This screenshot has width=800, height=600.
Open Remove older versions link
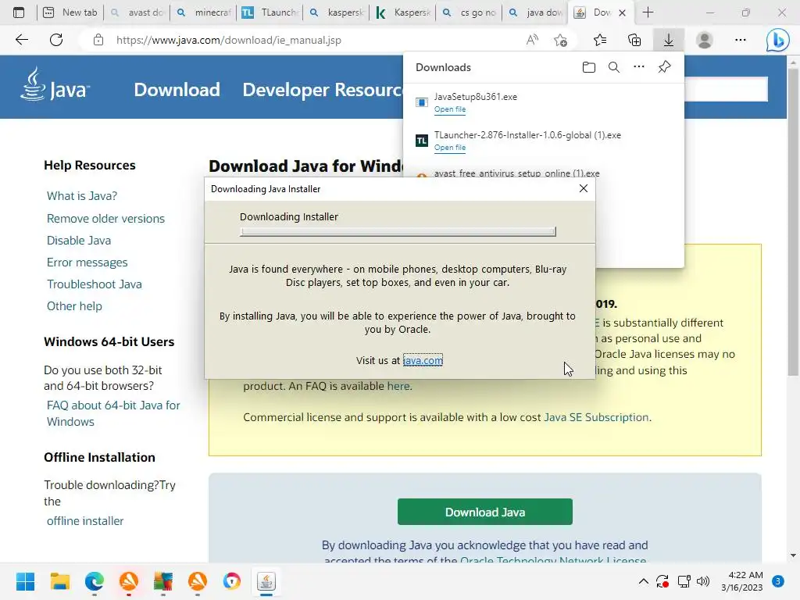point(105,219)
